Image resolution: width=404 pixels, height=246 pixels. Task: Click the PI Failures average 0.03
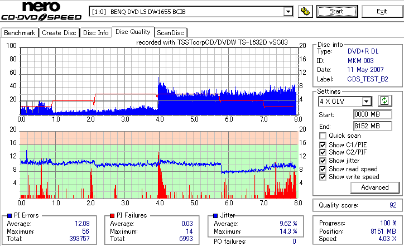187,224
